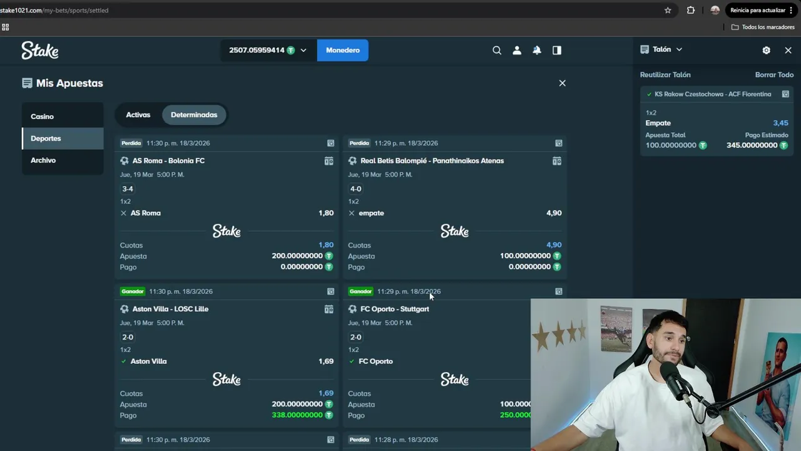Screen dimensions: 801x451
Task: Open the user profile icon
Action: click(517, 50)
